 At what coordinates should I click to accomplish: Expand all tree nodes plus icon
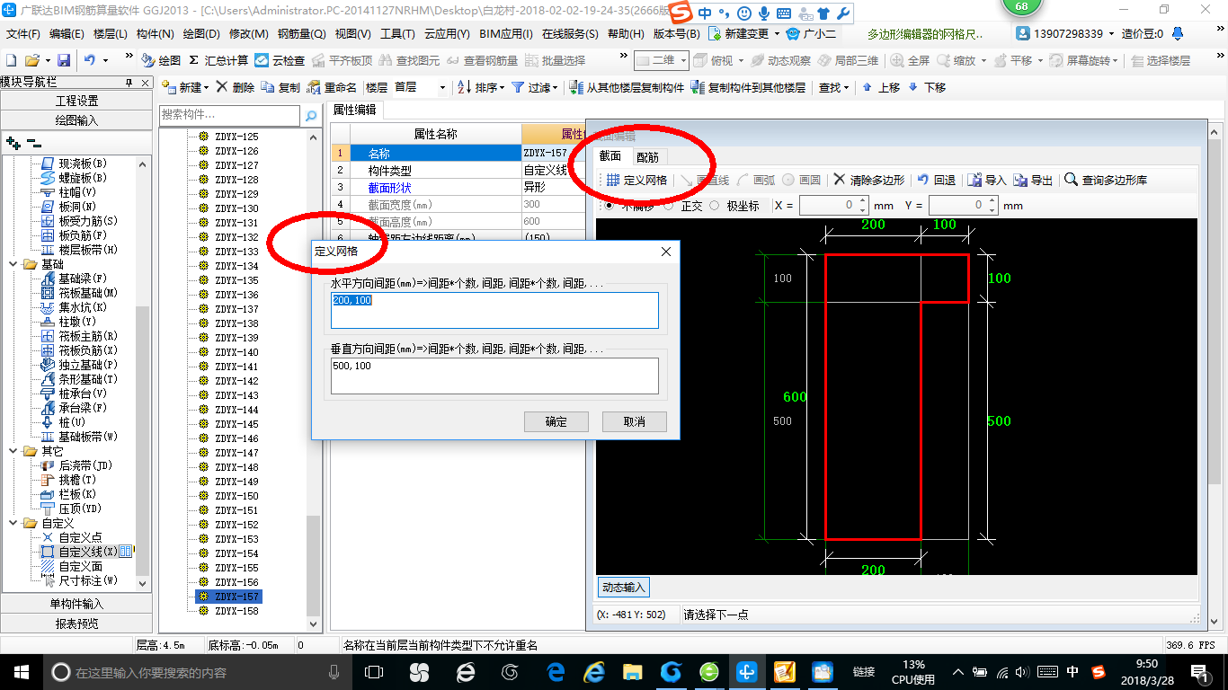(x=13, y=142)
